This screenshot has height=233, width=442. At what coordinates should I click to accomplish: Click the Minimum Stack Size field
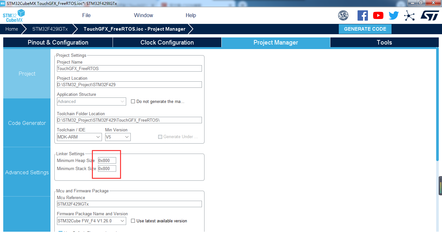pyautogui.click(x=107, y=168)
